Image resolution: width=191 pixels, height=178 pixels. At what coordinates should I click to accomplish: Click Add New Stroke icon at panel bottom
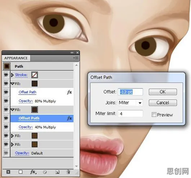point(8,172)
